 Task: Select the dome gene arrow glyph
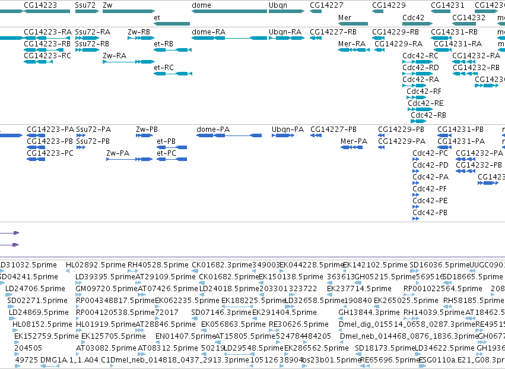click(x=229, y=11)
